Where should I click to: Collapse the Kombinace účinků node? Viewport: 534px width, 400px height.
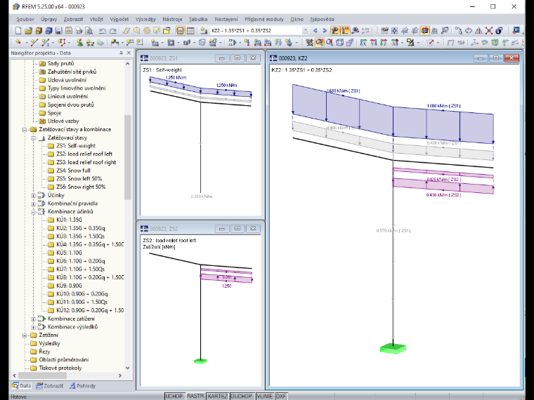point(34,212)
